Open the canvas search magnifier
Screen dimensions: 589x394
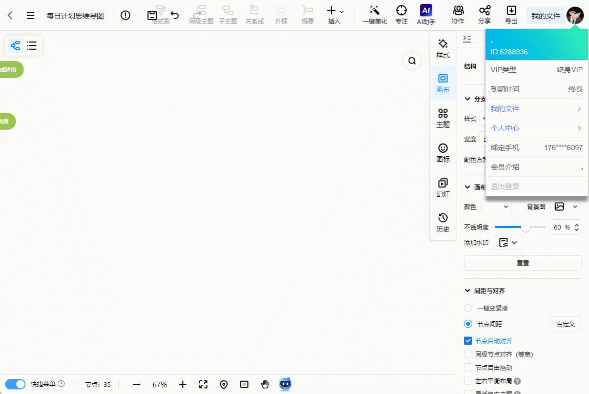(x=412, y=61)
